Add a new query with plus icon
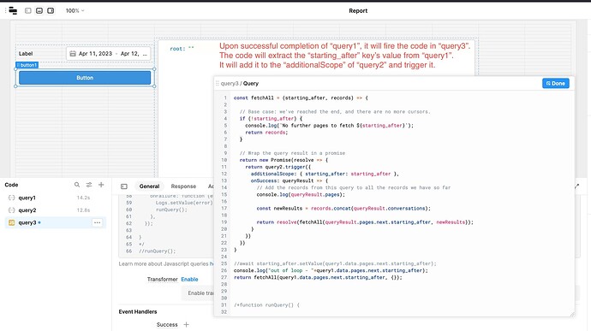591x331 pixels. 101,185
